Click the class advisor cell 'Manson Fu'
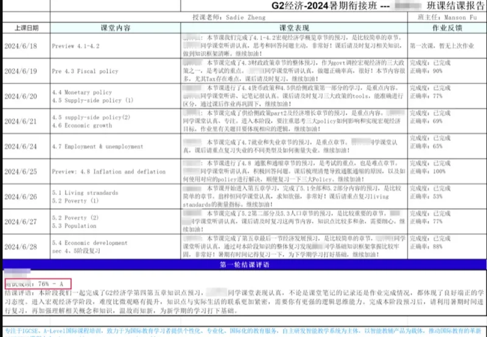Image resolution: width=487 pixels, height=337 pixels. click(447, 18)
